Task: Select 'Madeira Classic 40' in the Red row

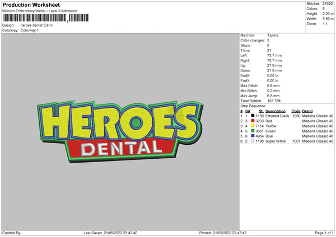Action: coord(318,121)
